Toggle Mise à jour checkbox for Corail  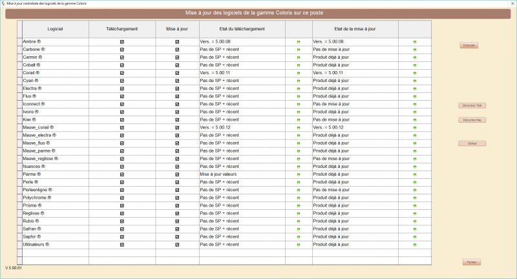177,73
